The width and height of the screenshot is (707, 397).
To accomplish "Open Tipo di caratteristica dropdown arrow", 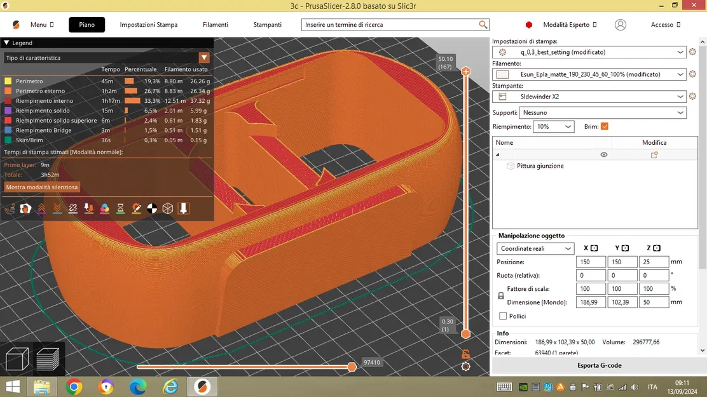I will click(204, 58).
